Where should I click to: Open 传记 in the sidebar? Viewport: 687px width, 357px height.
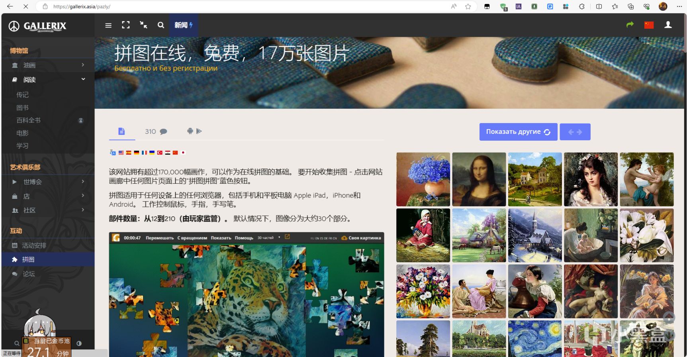(22, 95)
